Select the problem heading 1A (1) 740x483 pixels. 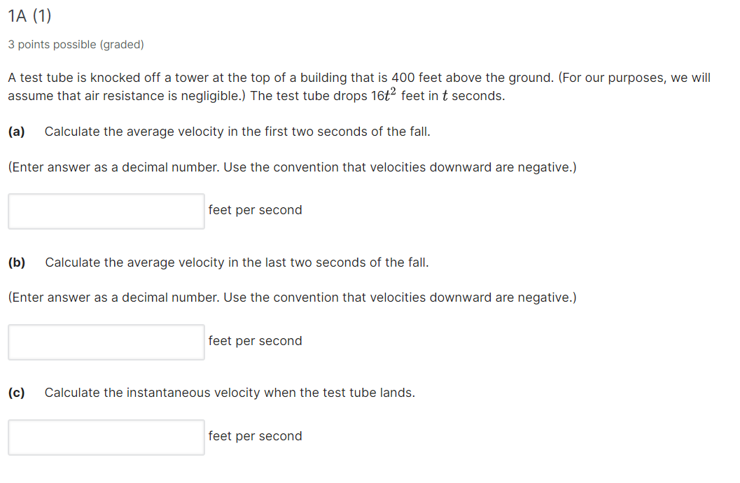coord(29,15)
